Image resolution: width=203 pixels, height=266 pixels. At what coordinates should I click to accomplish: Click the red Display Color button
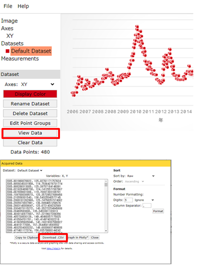[30, 94]
